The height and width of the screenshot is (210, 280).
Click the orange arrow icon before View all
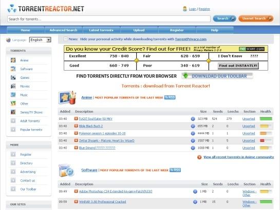pos(199,157)
